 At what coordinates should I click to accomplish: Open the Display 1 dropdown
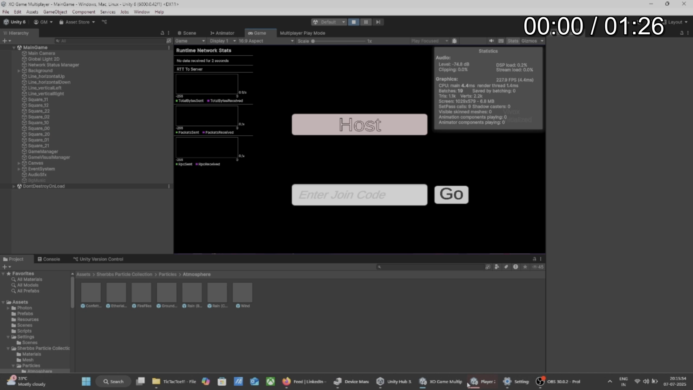click(223, 41)
